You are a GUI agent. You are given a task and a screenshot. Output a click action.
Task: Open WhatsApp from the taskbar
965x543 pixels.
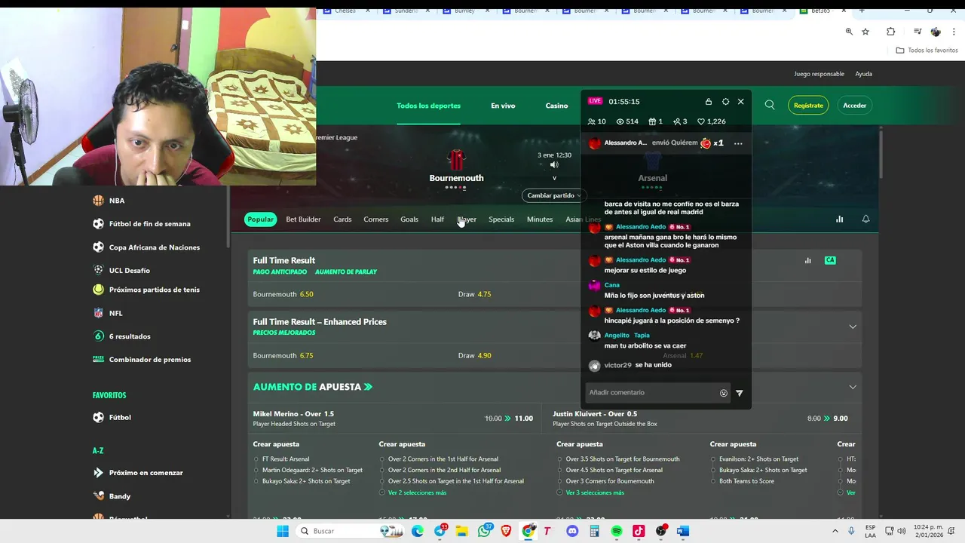tap(484, 531)
